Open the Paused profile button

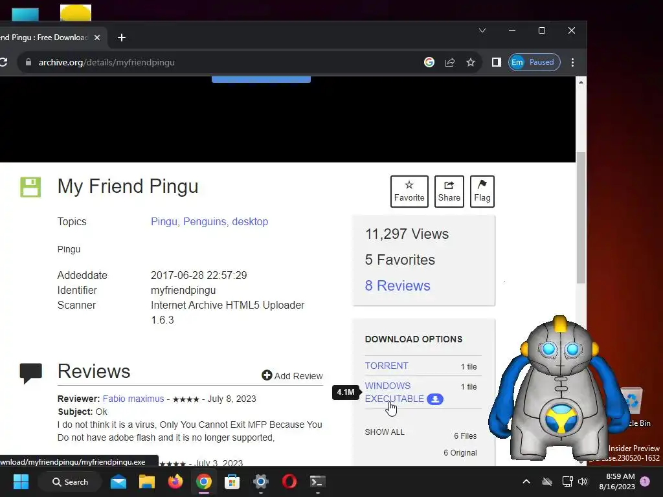tap(534, 62)
